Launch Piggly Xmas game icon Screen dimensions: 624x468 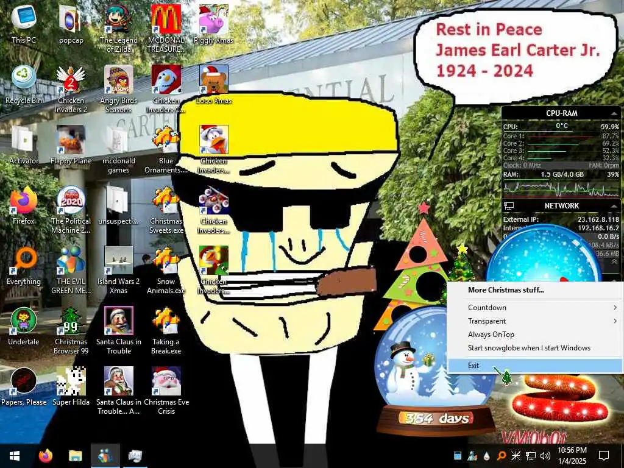(214, 24)
